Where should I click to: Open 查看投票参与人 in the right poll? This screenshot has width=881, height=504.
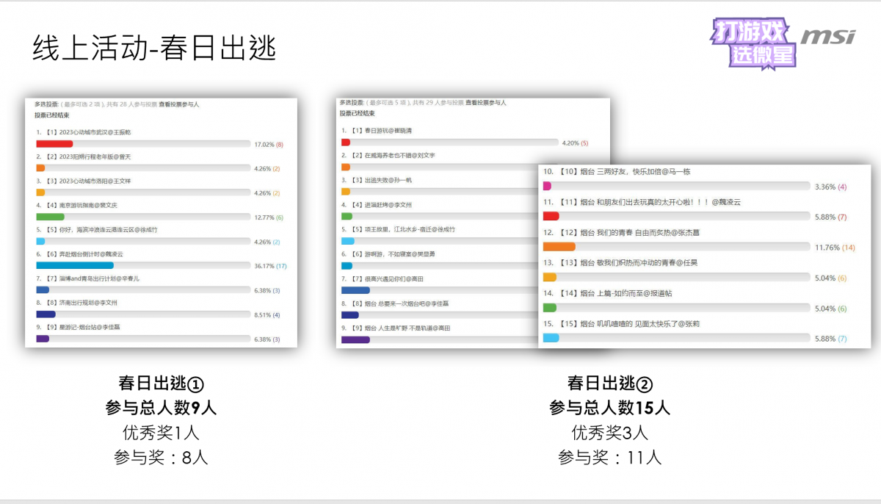tap(485, 103)
